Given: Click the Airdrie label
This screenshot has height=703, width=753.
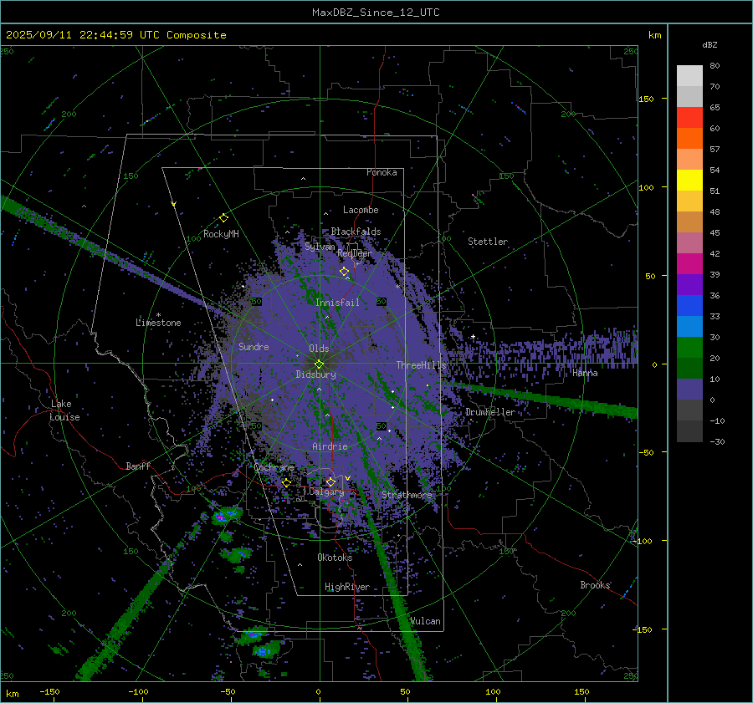Looking at the screenshot, I should pyautogui.click(x=330, y=446).
